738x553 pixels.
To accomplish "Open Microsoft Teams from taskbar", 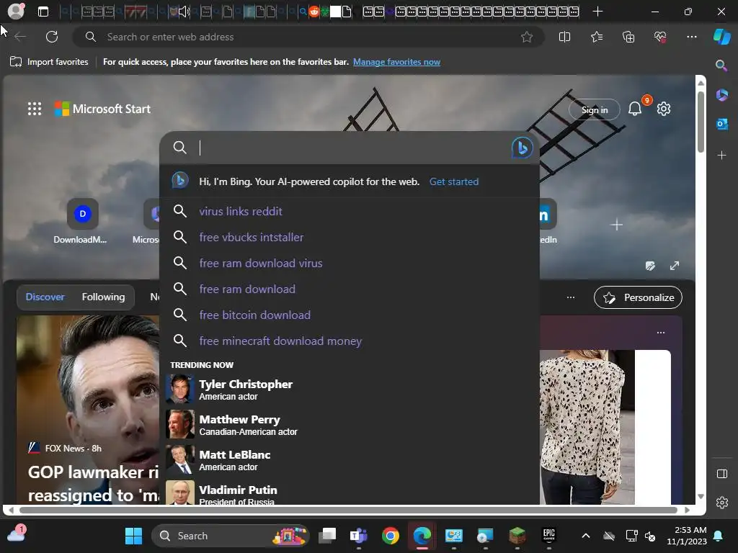I will click(359, 536).
